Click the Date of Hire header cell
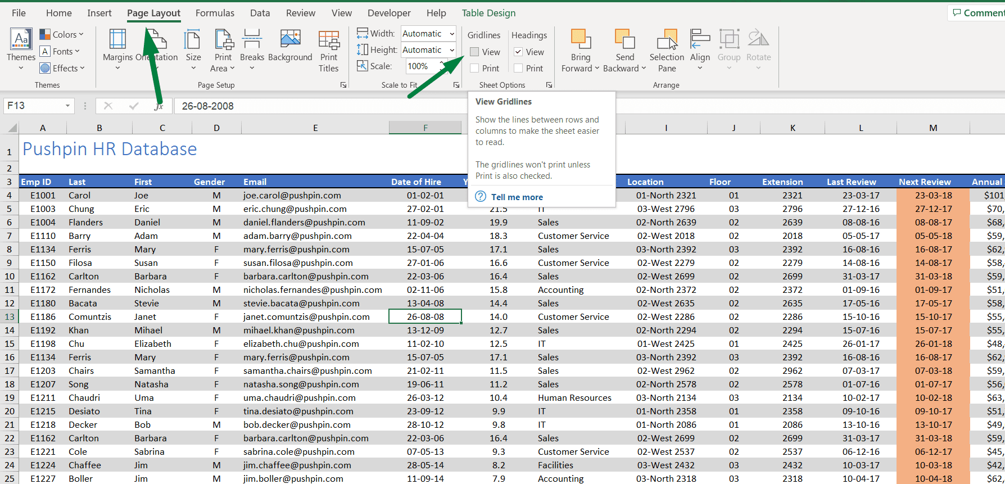 tap(416, 182)
